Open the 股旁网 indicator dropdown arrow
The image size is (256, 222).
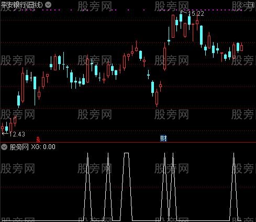(x=4, y=147)
